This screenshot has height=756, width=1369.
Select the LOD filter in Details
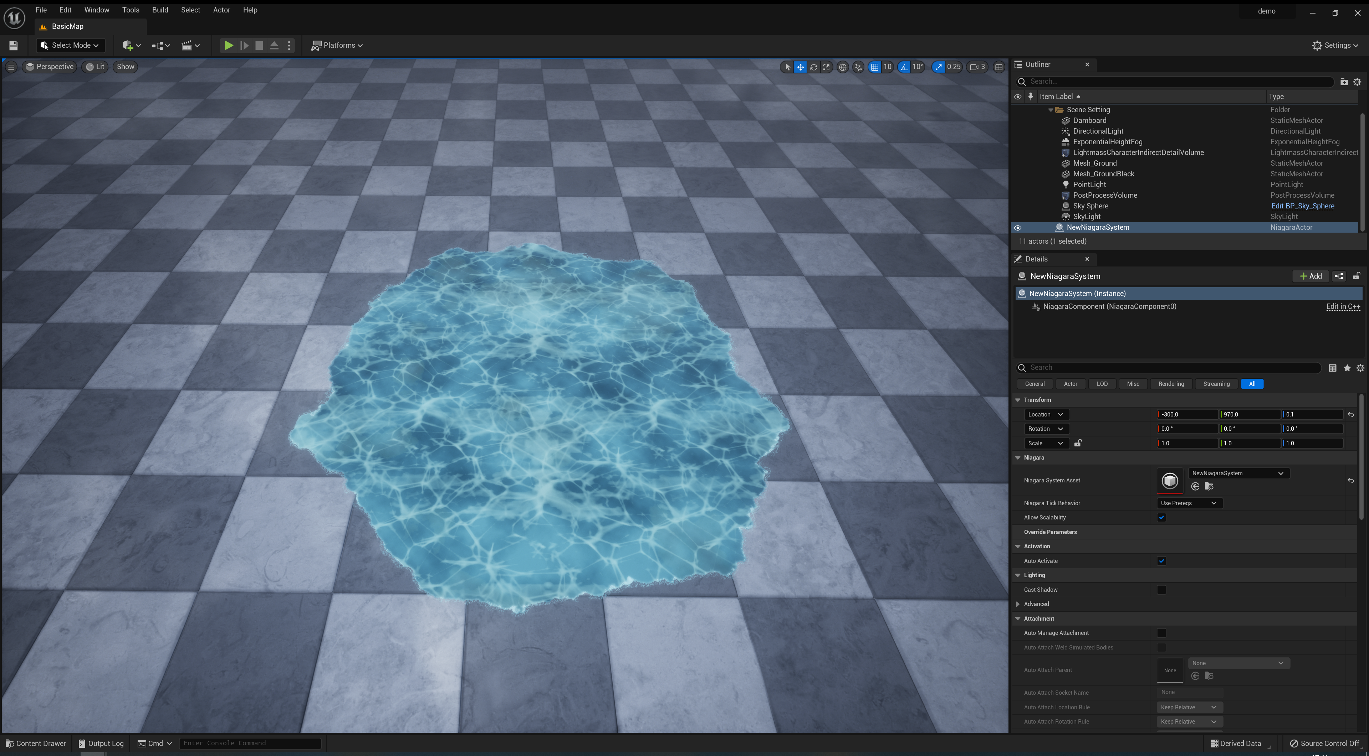click(1102, 384)
